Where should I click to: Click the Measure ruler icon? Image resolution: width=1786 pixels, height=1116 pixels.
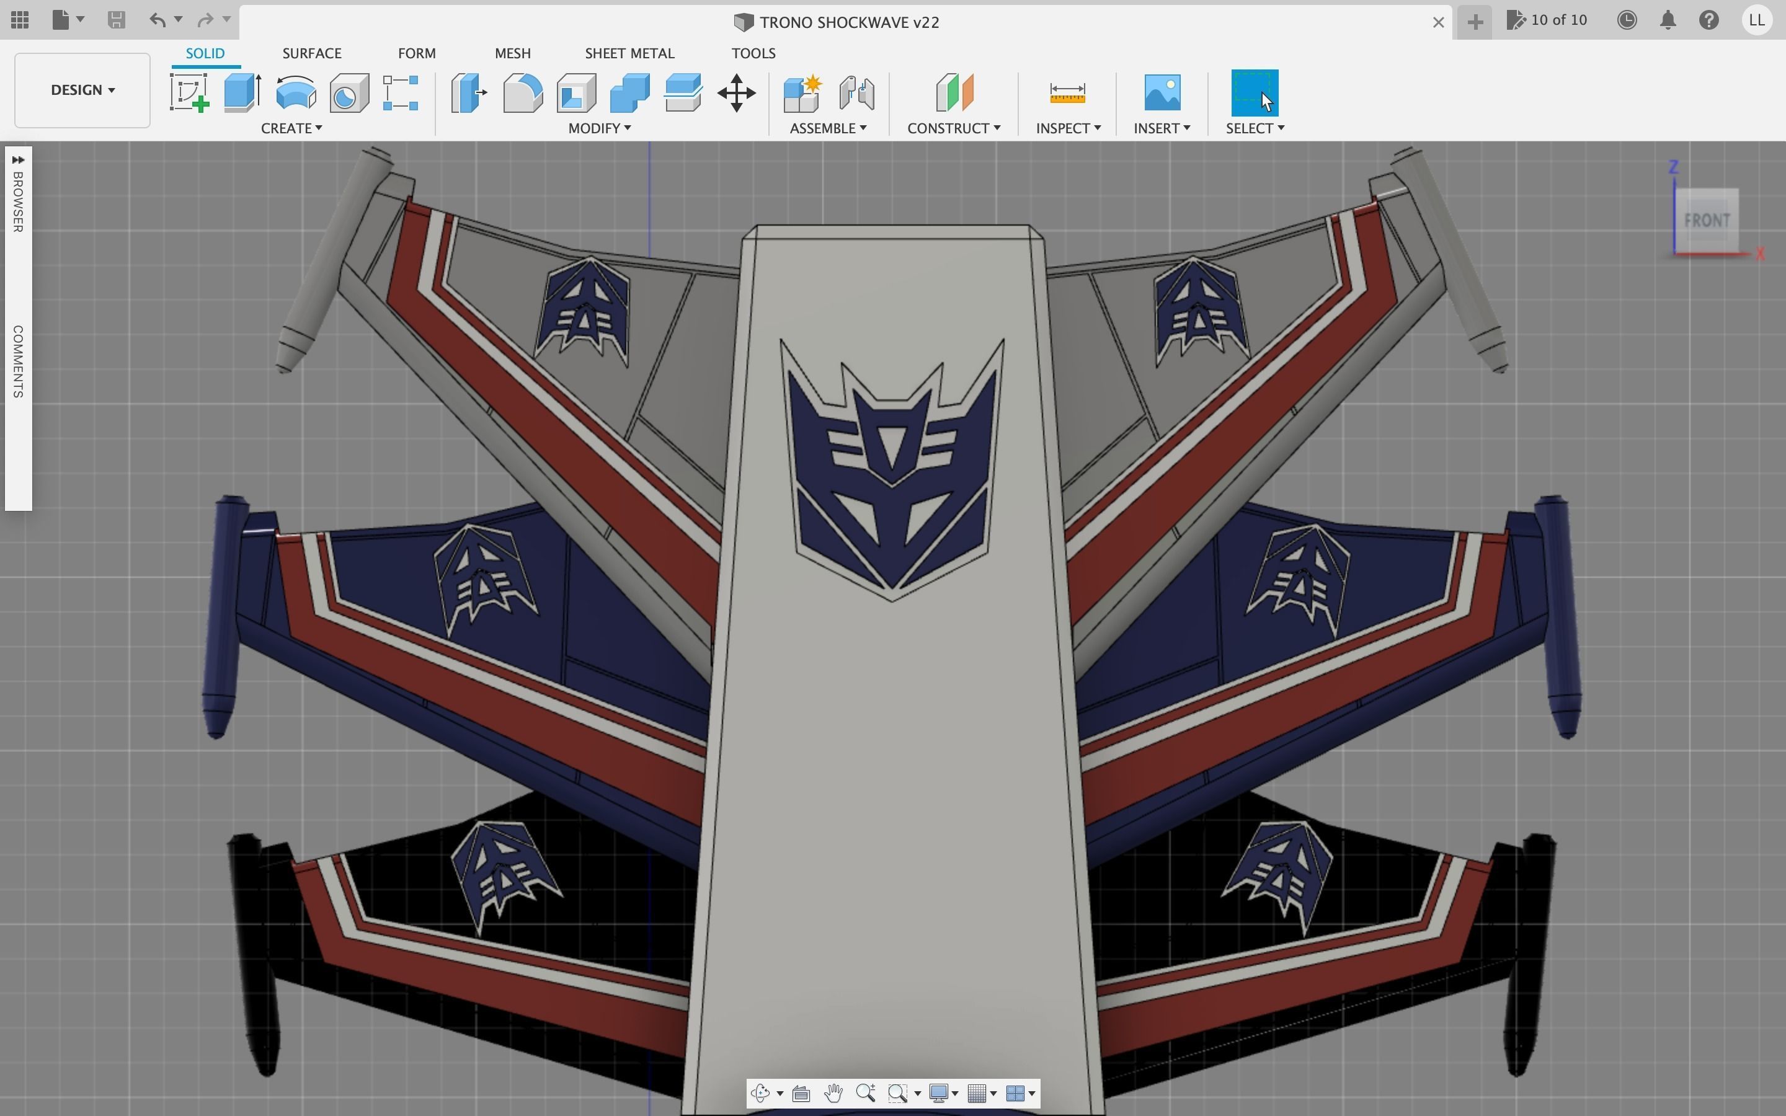(x=1067, y=93)
